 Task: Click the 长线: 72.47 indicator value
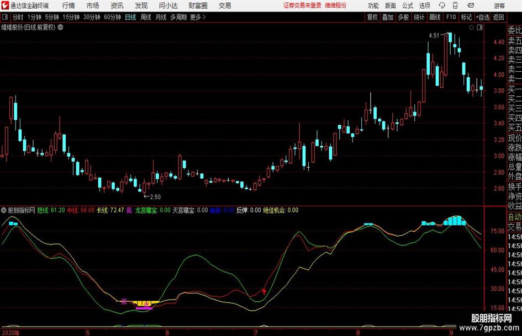[x=110, y=210]
